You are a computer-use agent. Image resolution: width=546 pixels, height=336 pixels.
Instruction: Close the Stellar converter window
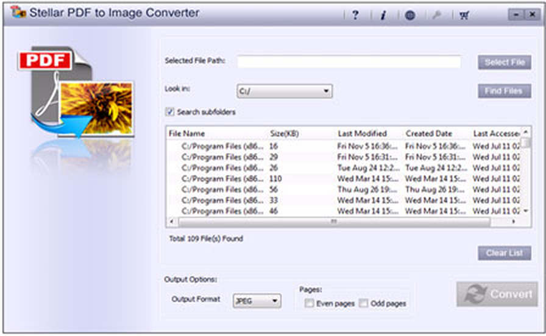click(533, 15)
